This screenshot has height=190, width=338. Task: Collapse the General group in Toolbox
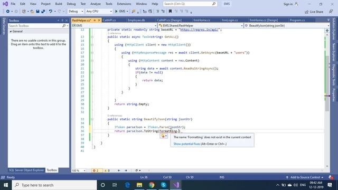pyautogui.click(x=11, y=32)
